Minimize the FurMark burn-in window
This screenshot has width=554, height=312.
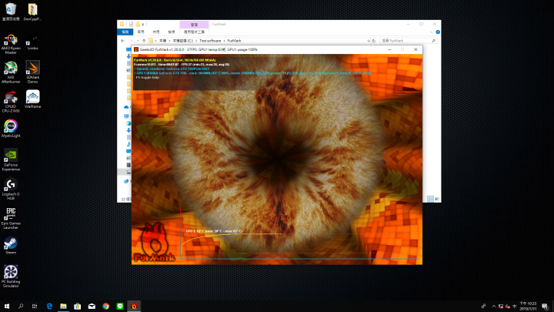[x=389, y=49]
